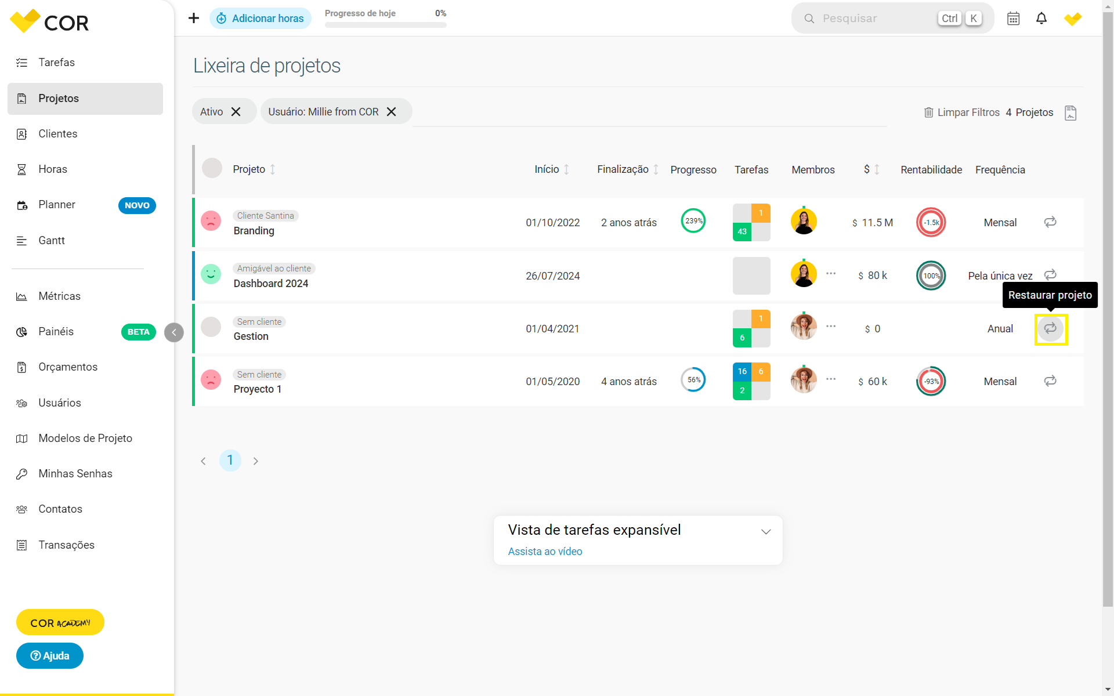Open COR Academy button
The height and width of the screenshot is (696, 1114).
(60, 622)
